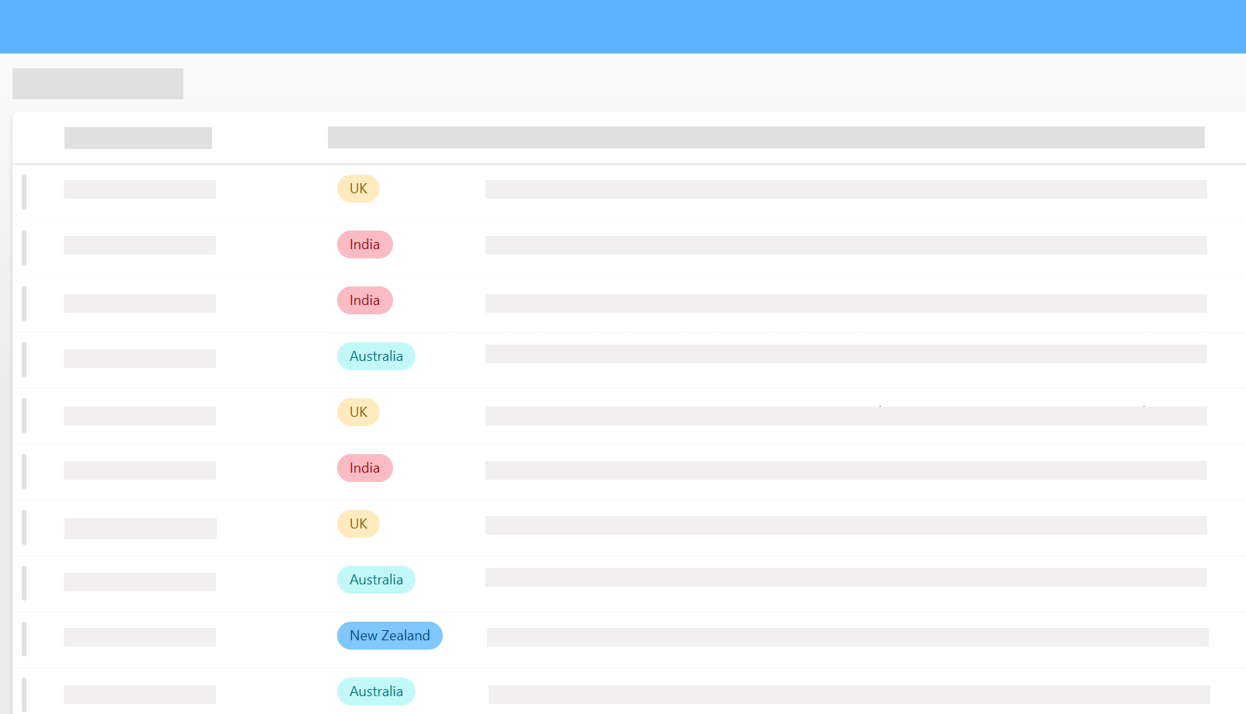
Task: Click the Australia tag just below two India tags
Action: [x=376, y=356]
